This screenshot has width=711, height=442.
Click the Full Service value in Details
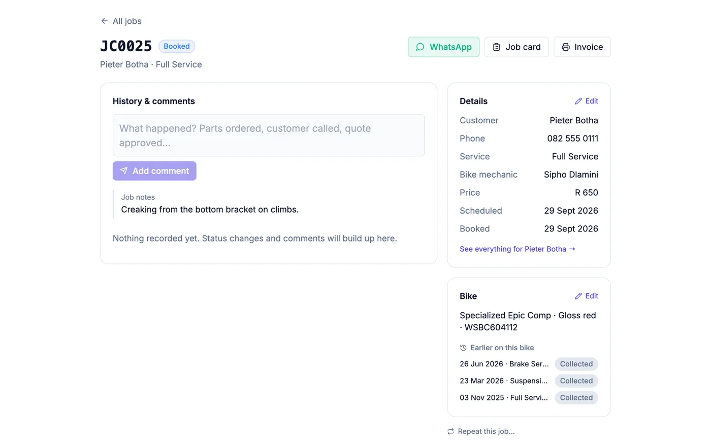pyautogui.click(x=575, y=157)
